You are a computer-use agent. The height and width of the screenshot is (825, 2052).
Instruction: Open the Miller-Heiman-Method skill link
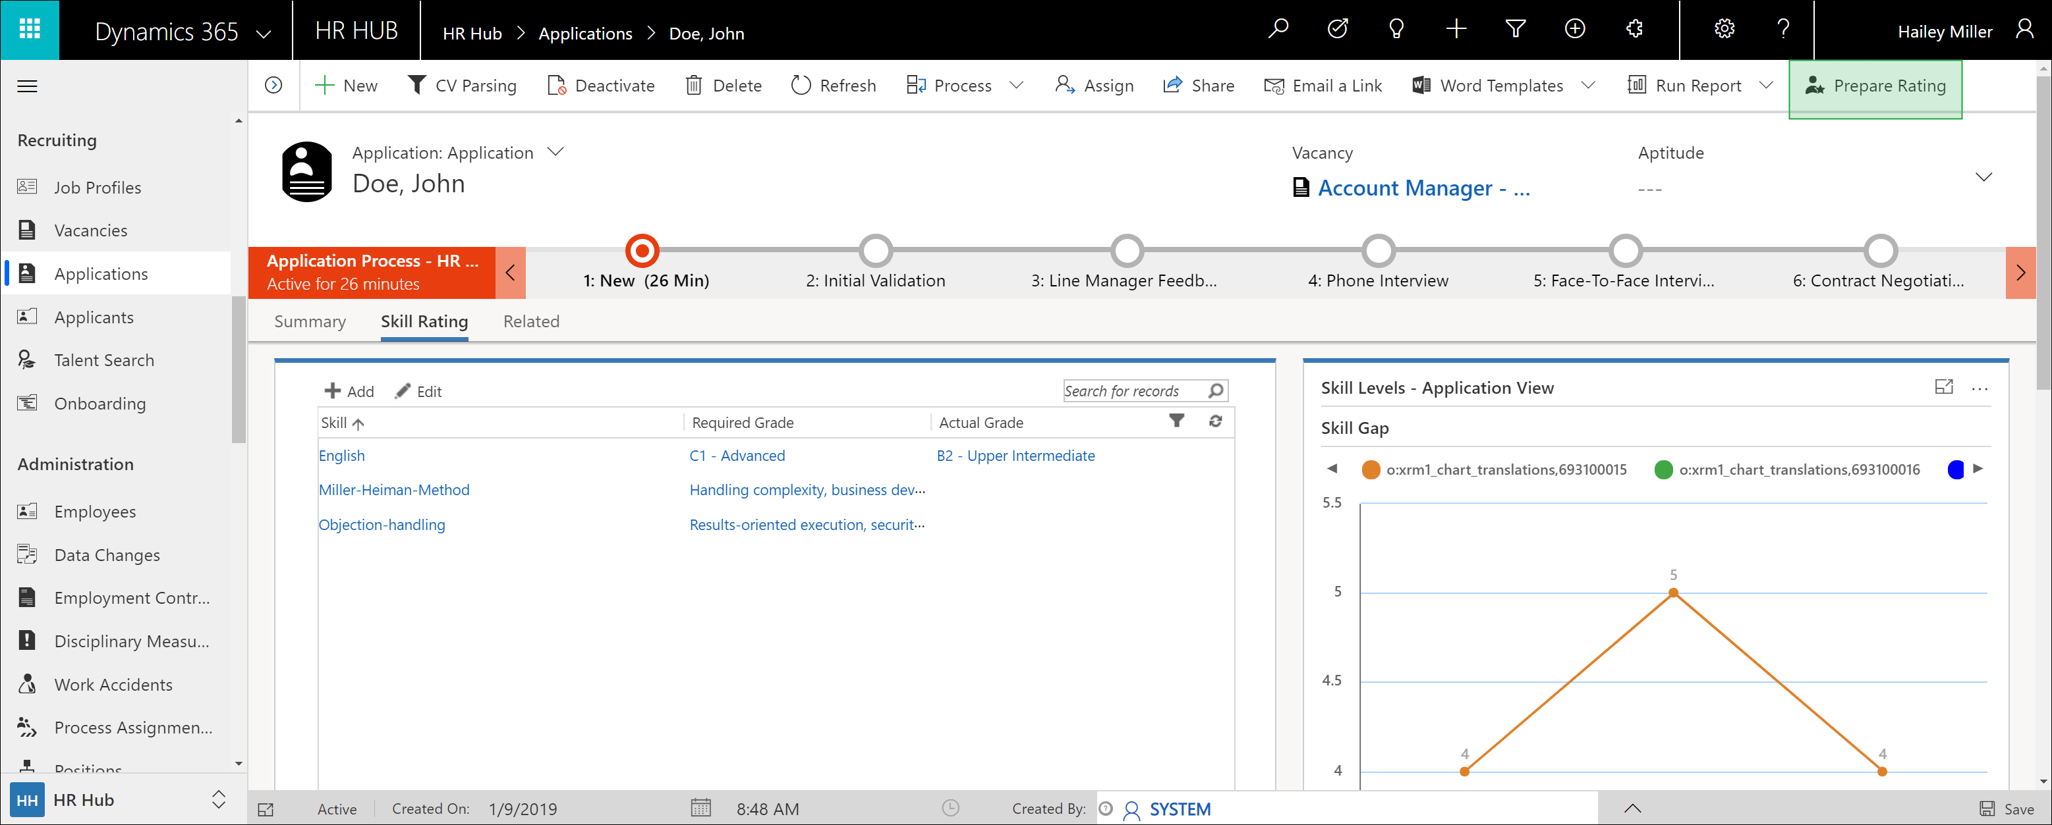click(x=394, y=489)
